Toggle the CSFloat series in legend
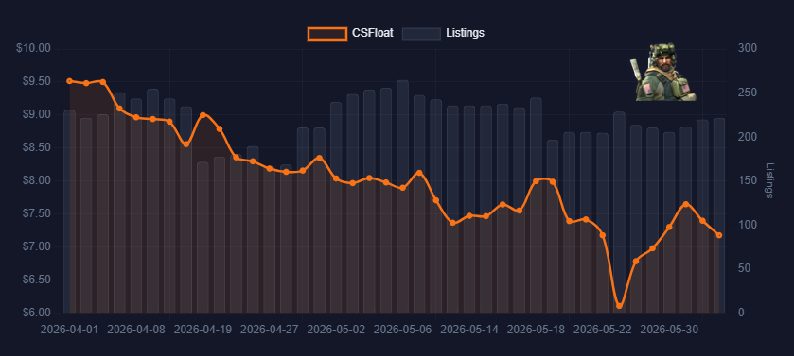Screen dimensions: 794x356 click(x=350, y=33)
